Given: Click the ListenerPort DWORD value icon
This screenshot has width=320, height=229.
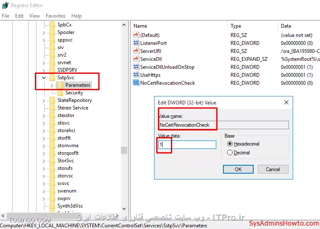Looking at the screenshot, I should point(136,43).
